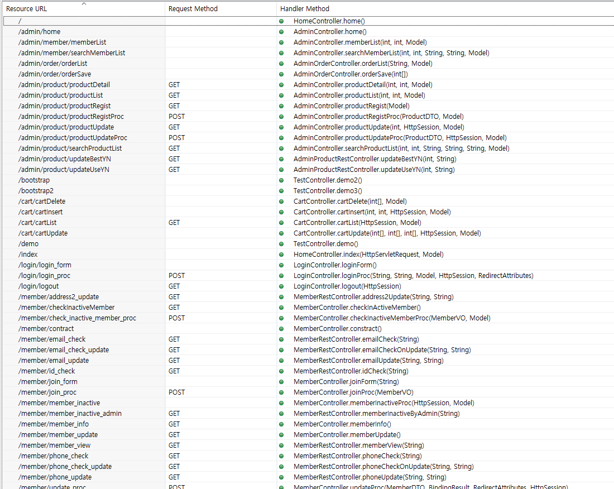Image resolution: width=614 pixels, height=489 pixels.
Task: Select the /admin/product/searchProductList URL
Action: point(70,148)
